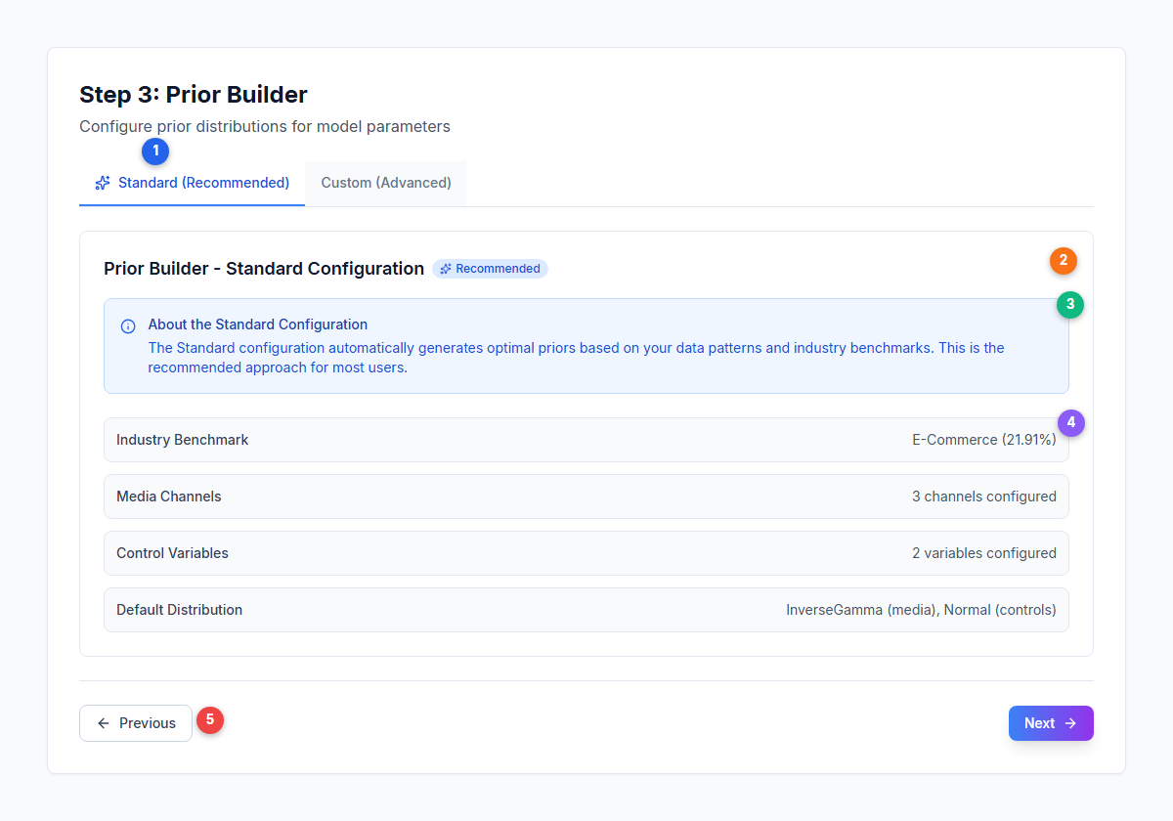Click the right arrow icon on Next
1173x821 pixels.
click(1070, 723)
